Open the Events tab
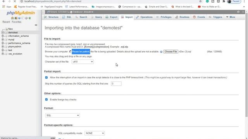 click(199, 17)
